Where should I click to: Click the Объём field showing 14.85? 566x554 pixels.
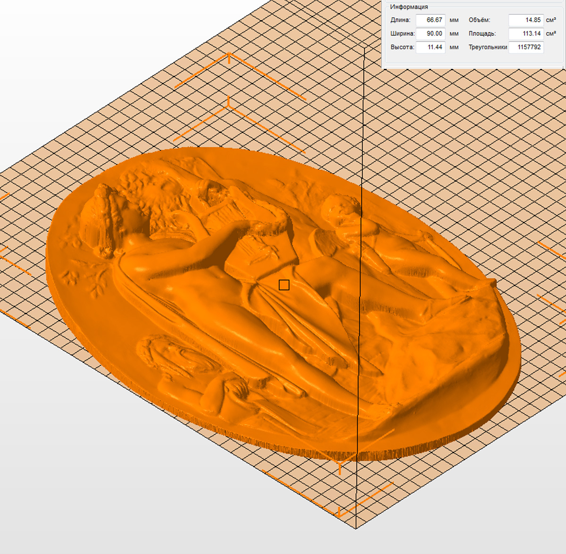(526, 20)
